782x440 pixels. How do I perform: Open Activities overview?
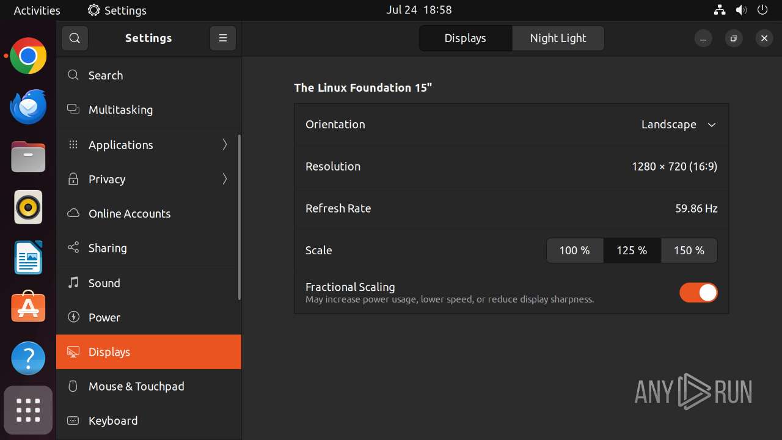coord(37,10)
